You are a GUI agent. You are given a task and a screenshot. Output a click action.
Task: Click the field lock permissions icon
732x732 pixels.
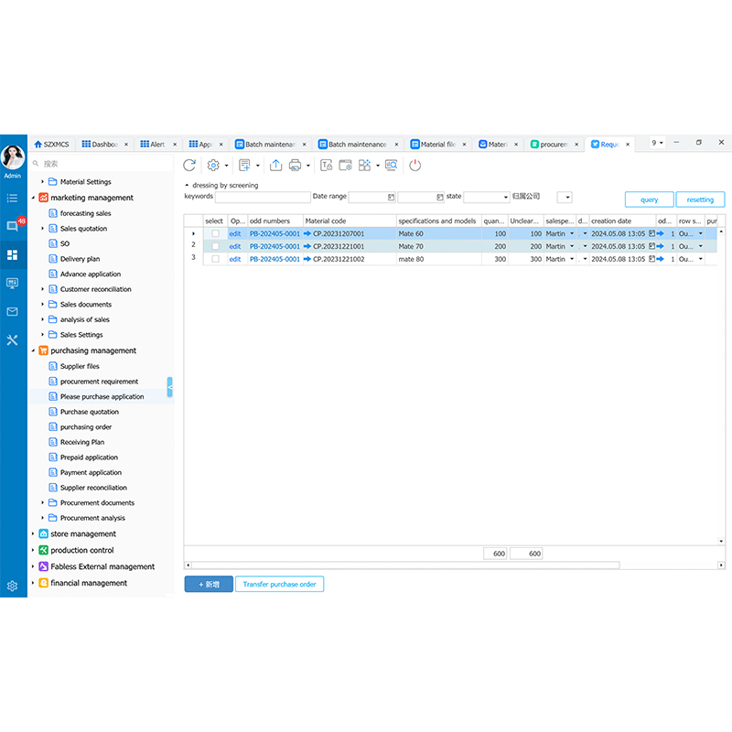pyautogui.click(x=326, y=165)
